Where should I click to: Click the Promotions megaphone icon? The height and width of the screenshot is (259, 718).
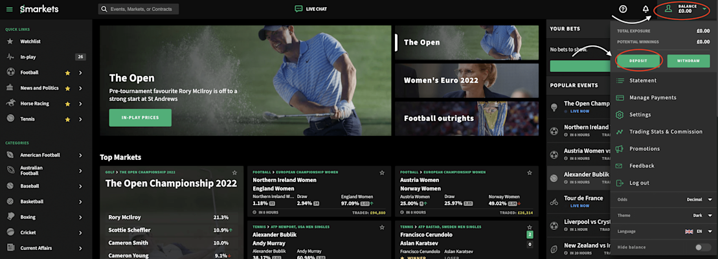[620, 149]
